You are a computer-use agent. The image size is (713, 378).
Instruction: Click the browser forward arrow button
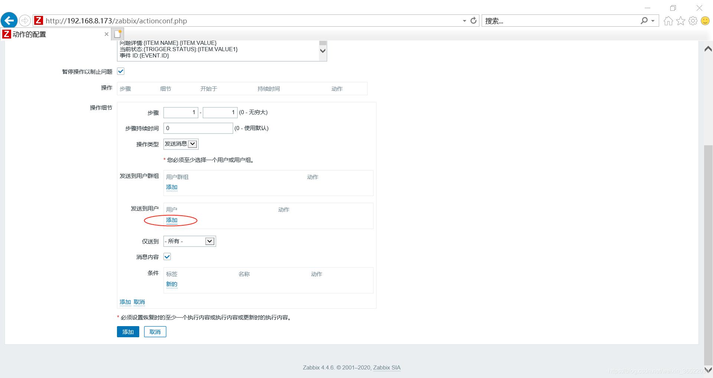point(25,20)
